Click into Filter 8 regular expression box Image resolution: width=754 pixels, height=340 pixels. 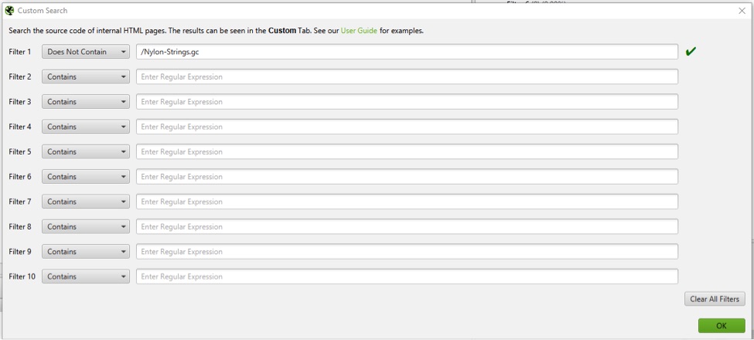407,226
